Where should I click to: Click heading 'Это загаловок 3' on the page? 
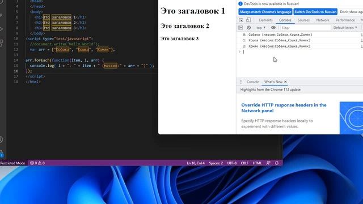[x=179, y=39]
